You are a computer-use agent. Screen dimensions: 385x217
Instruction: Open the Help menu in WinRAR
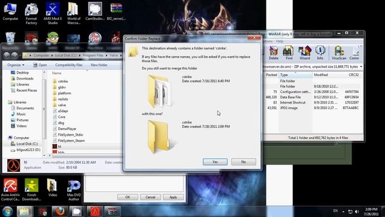(280, 42)
